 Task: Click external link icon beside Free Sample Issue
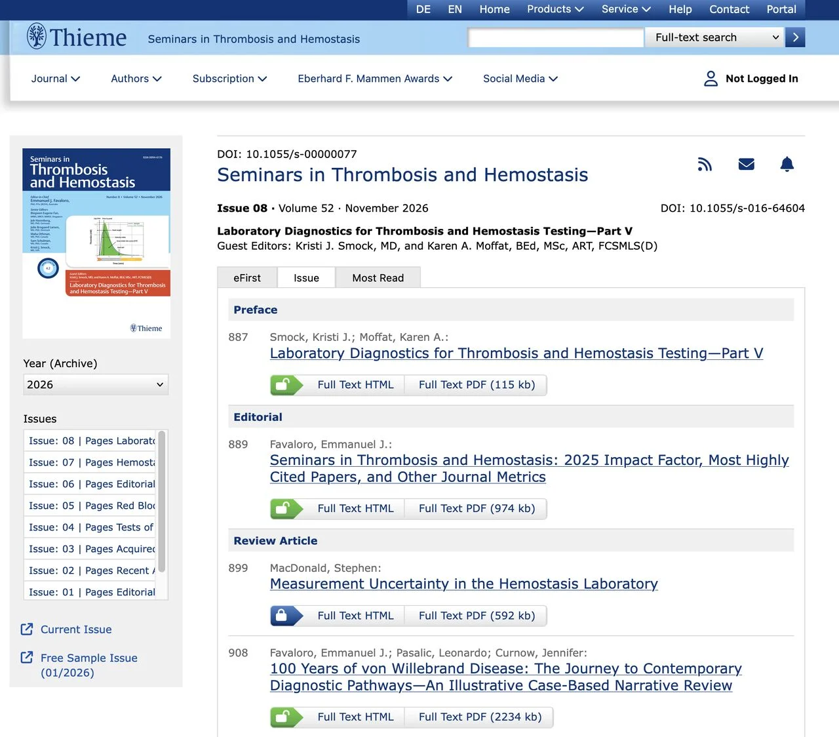click(x=27, y=658)
